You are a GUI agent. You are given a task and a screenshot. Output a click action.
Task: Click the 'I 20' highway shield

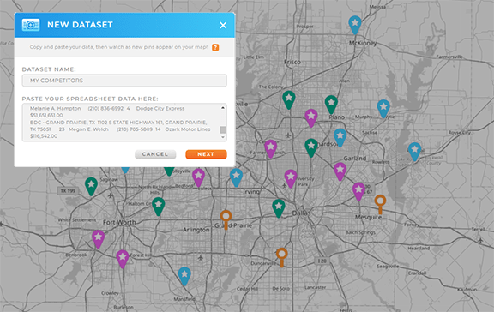click(322, 261)
